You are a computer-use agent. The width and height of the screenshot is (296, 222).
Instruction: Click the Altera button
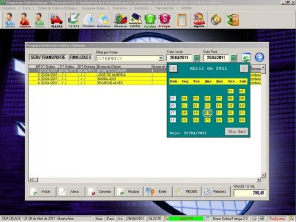click(71, 192)
